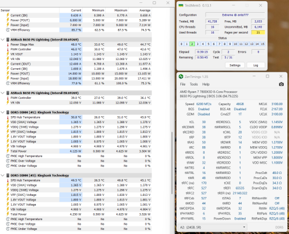
Task: Collapse the DDR5 DIMM [#3] Kingbank Technology group
Action: [2, 176]
